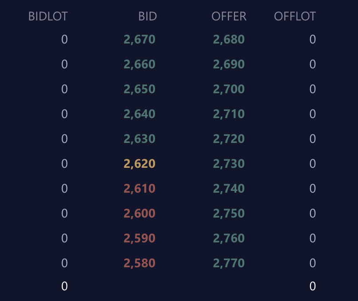The width and height of the screenshot is (358, 301).
Task: Click the bottom-right total offer lot zero
Action: [x=313, y=286]
